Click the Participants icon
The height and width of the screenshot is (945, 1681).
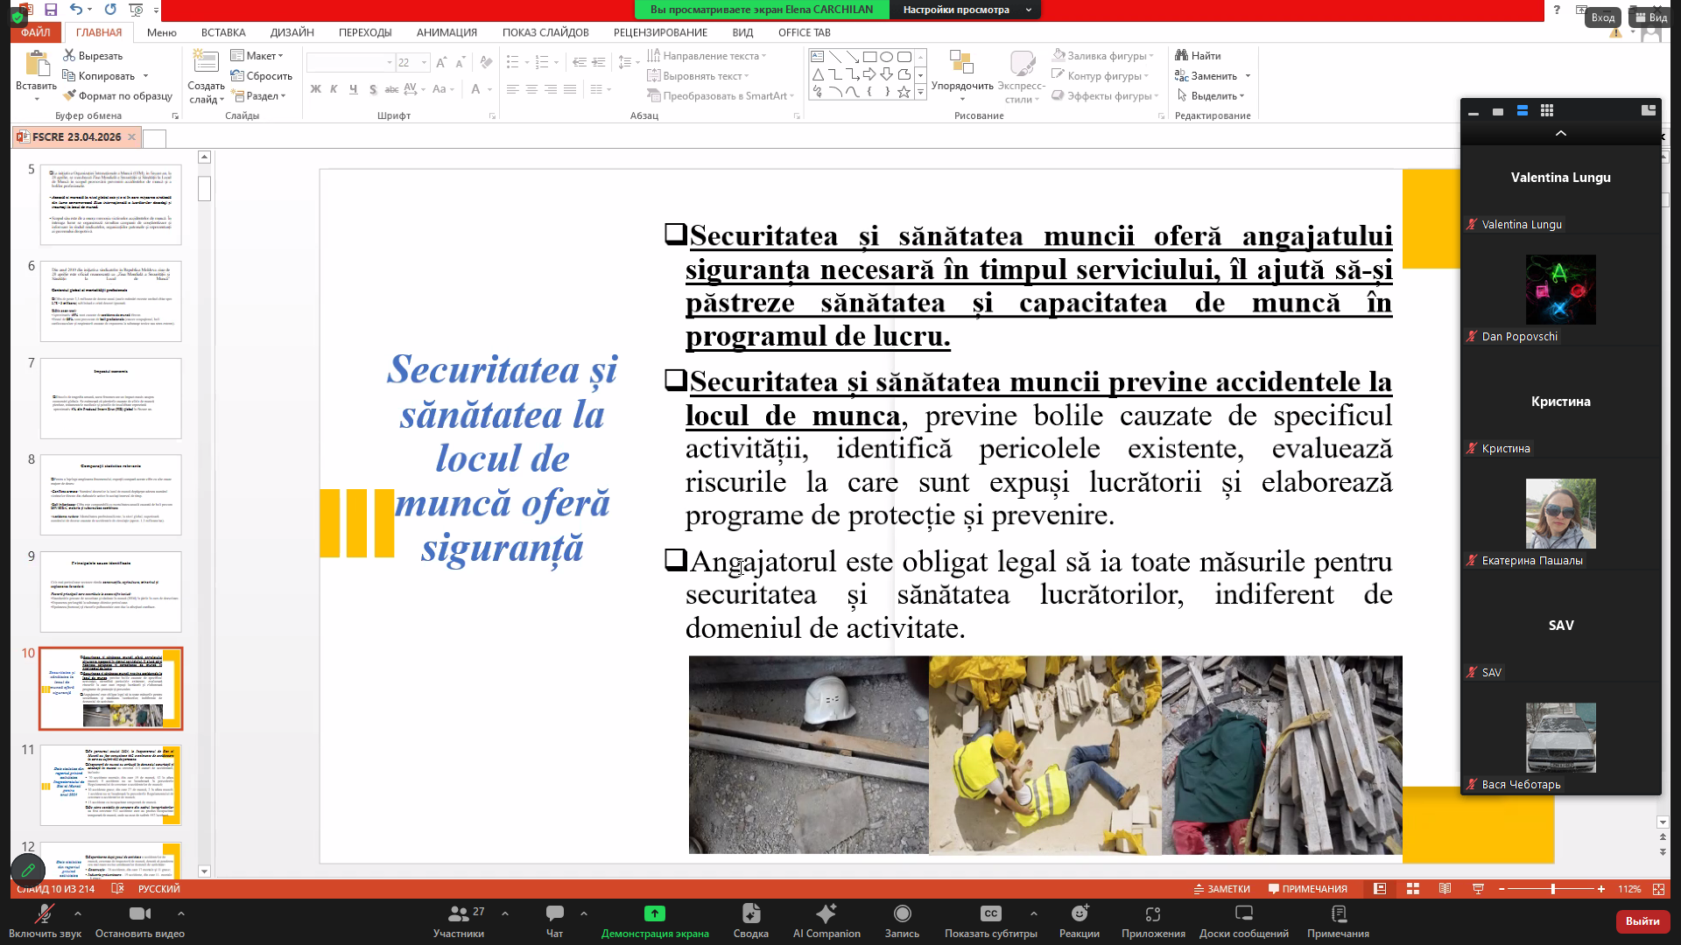(x=458, y=914)
